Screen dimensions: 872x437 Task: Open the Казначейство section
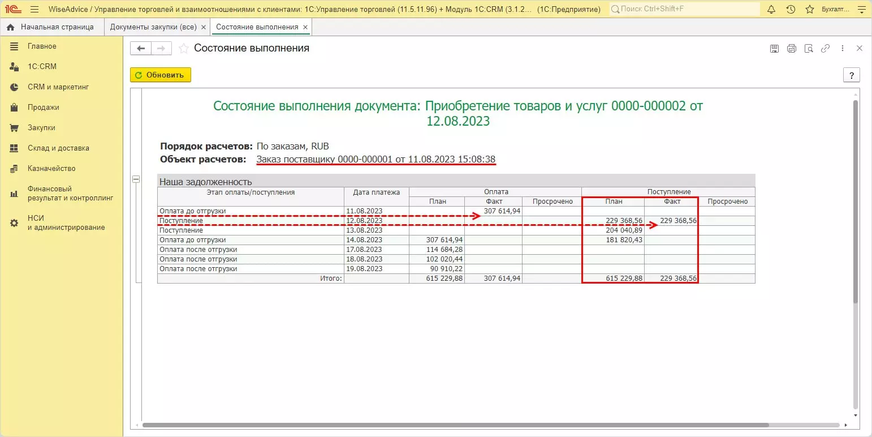coord(61,169)
